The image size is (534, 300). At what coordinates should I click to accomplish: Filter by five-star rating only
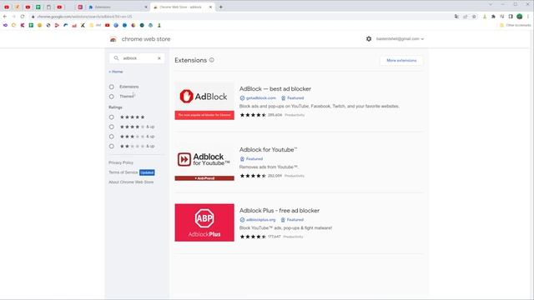tap(111, 117)
